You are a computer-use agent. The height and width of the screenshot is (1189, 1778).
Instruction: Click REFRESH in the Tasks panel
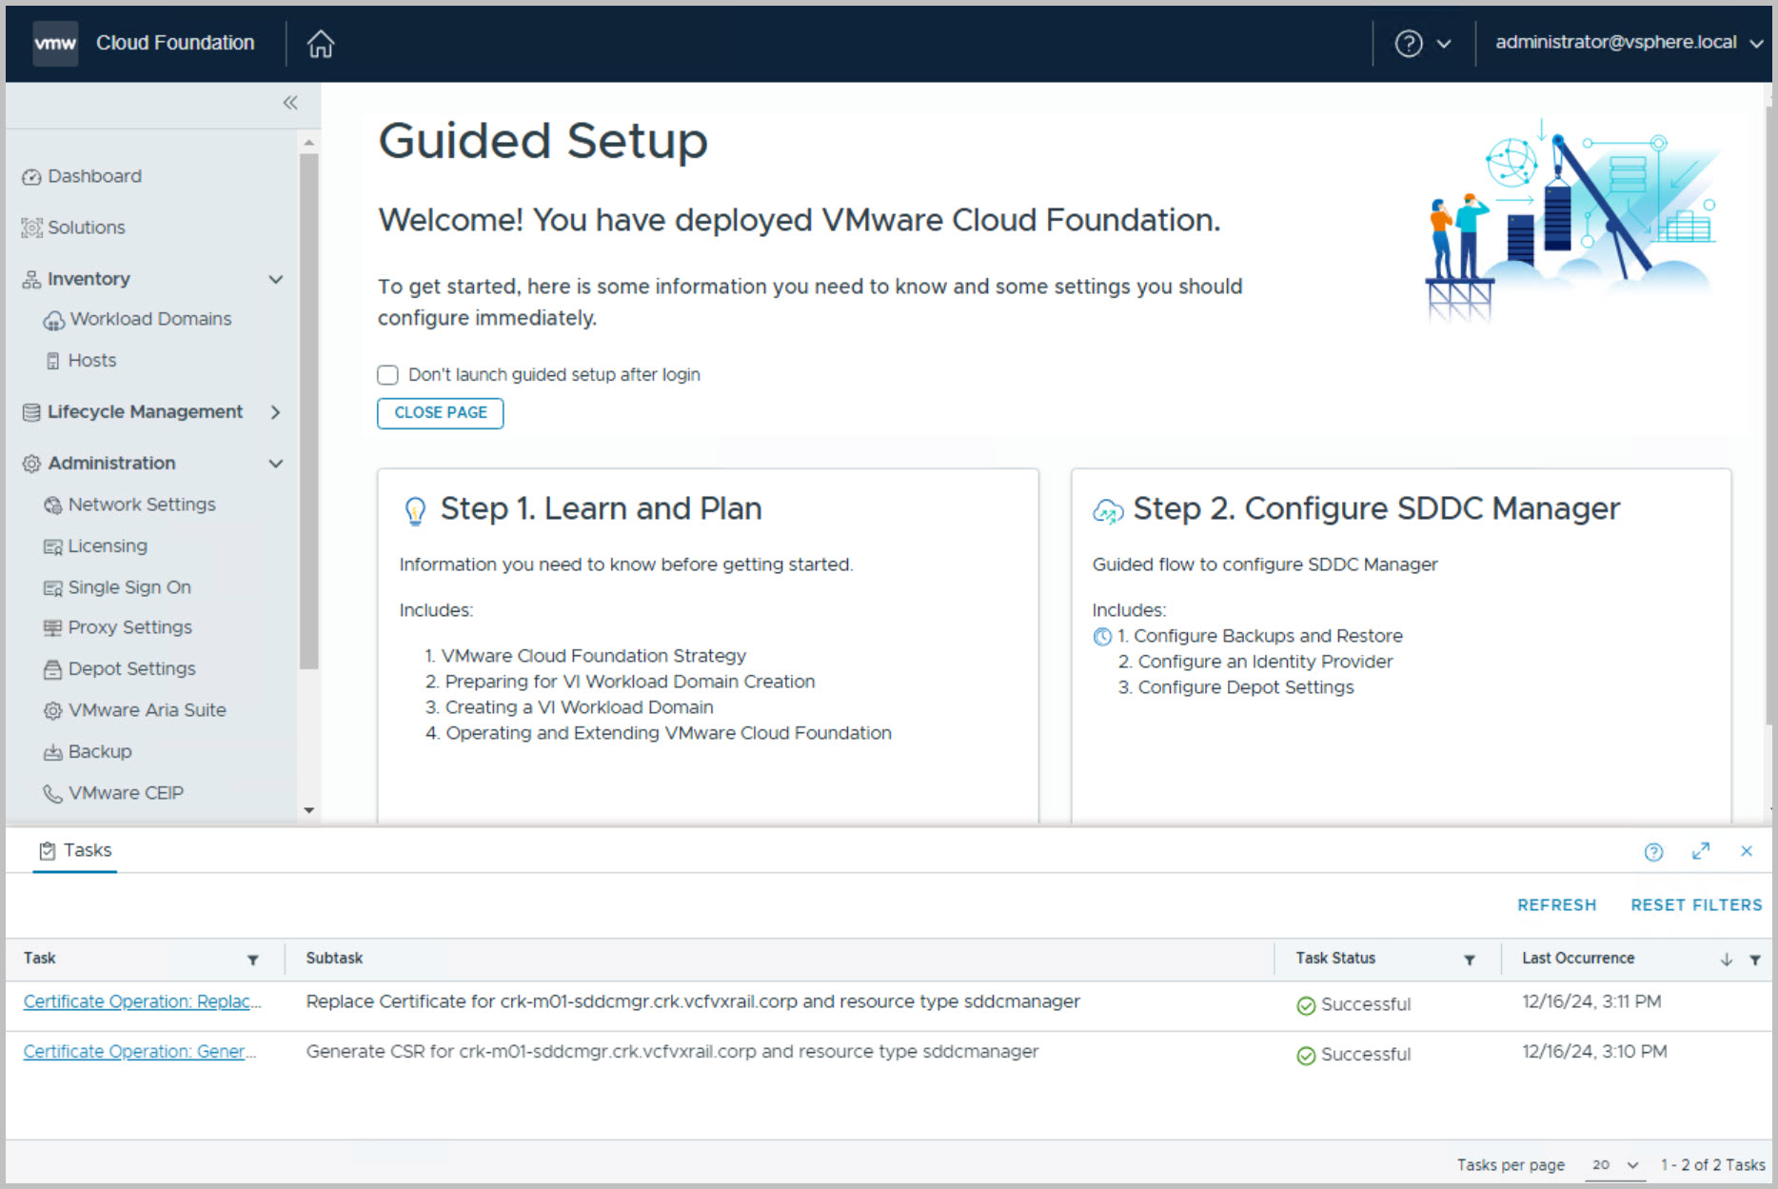[x=1556, y=905]
